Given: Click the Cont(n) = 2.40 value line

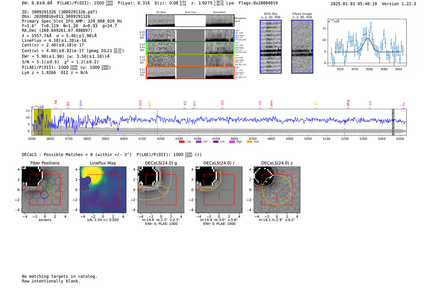Looking at the screenshot, I should click(x=53, y=45).
